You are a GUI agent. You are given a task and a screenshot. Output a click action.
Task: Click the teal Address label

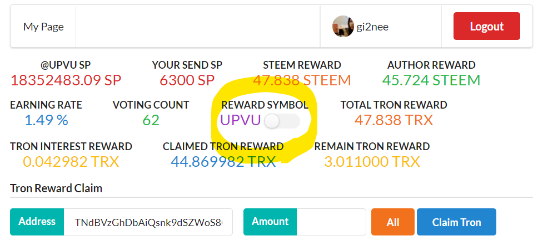pyautogui.click(x=37, y=222)
